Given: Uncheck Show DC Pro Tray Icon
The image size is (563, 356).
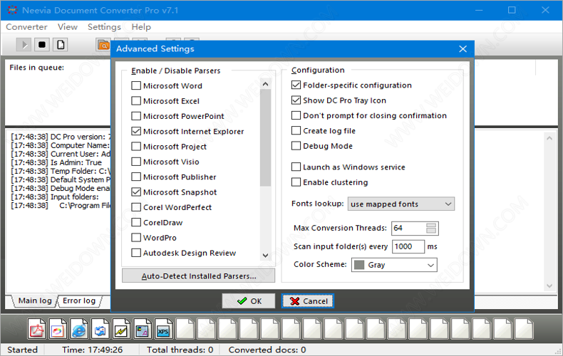Looking at the screenshot, I should pos(296,100).
